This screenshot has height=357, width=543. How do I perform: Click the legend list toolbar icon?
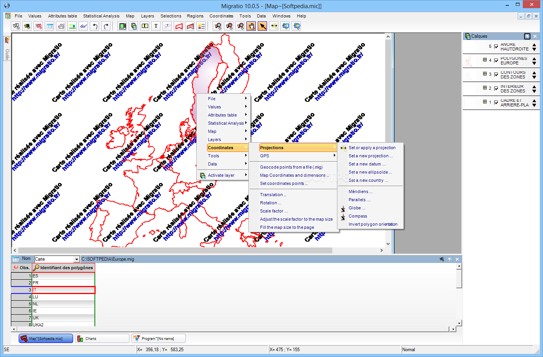[x=201, y=26]
